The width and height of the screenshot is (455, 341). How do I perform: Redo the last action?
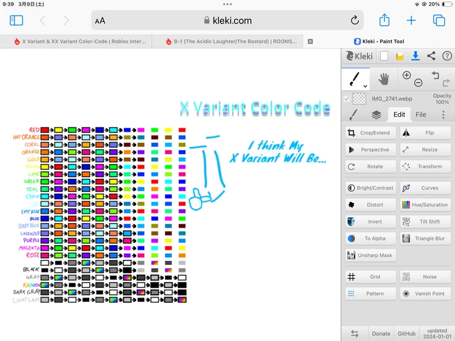click(x=446, y=83)
